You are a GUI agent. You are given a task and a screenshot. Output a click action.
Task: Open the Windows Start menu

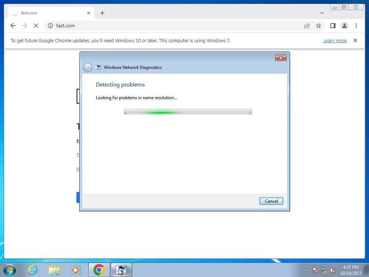click(x=10, y=270)
